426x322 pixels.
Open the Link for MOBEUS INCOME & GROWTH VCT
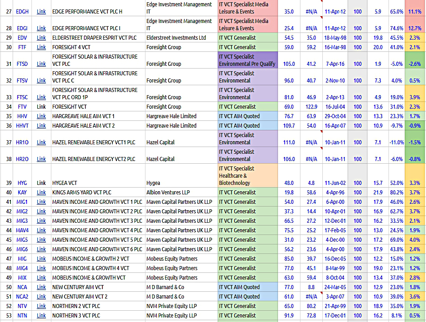coord(42,278)
